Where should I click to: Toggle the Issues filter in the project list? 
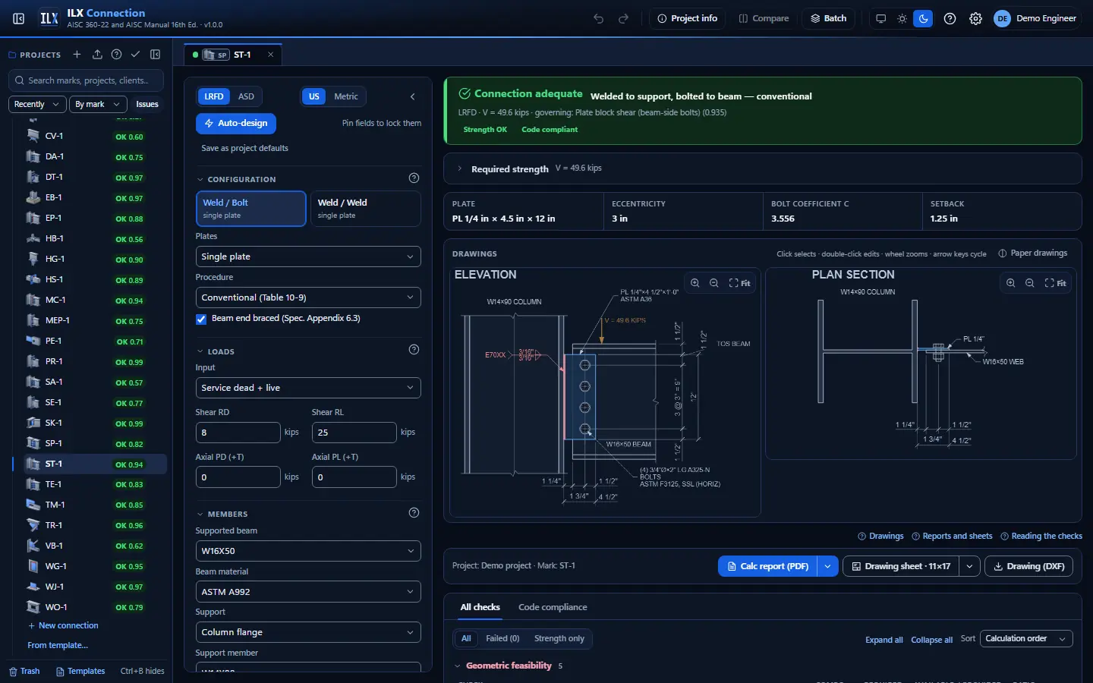pos(147,104)
